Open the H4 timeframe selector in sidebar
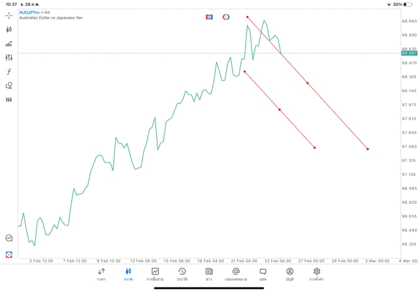 point(9,100)
